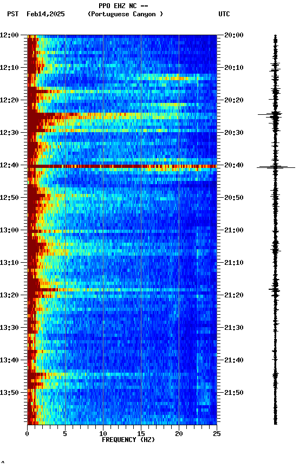Click the 12:30 PST time label
The width and height of the screenshot is (299, 468).
(x=9, y=133)
